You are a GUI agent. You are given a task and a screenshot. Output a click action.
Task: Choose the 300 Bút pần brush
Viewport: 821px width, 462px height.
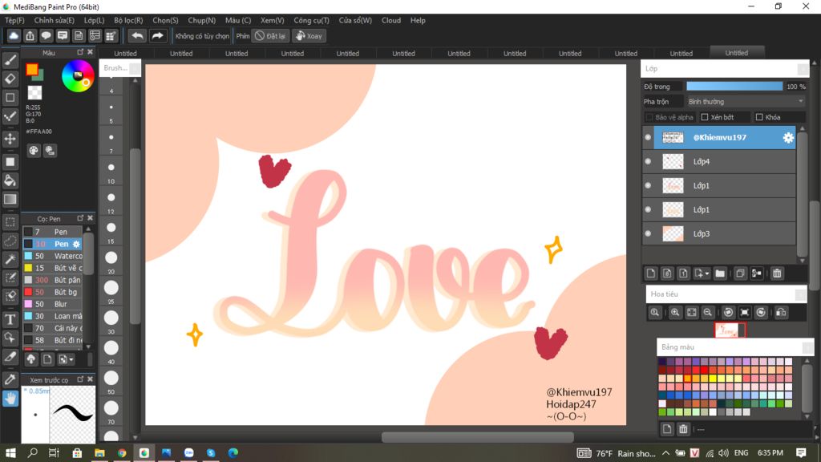(53, 280)
